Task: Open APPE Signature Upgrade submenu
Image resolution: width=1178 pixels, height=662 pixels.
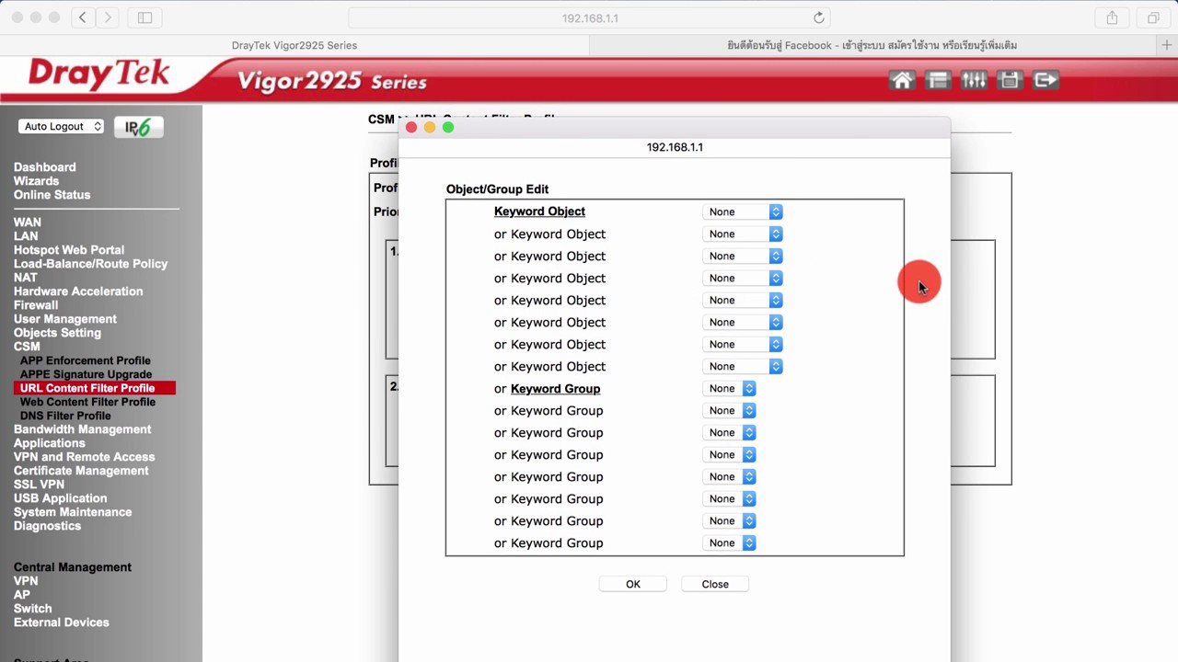Action: click(x=87, y=374)
